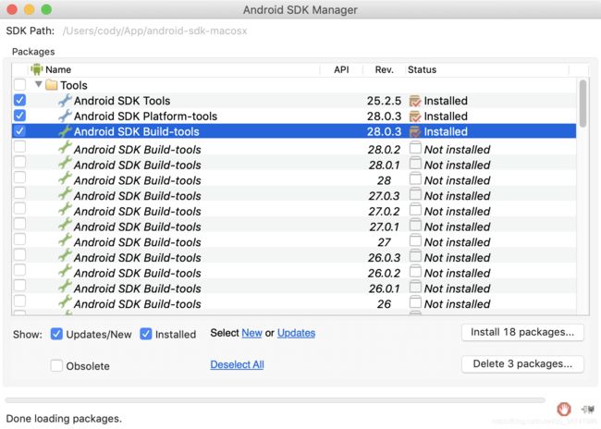601x429 pixels.
Task: Click the wrench icon of Build-tools 27.0.1
Action: pyautogui.click(x=65, y=225)
